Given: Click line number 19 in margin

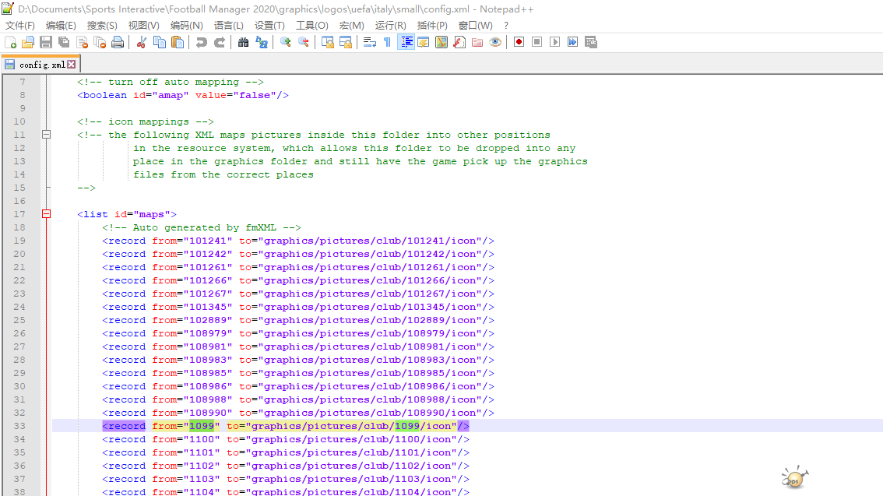Looking at the screenshot, I should (19, 241).
